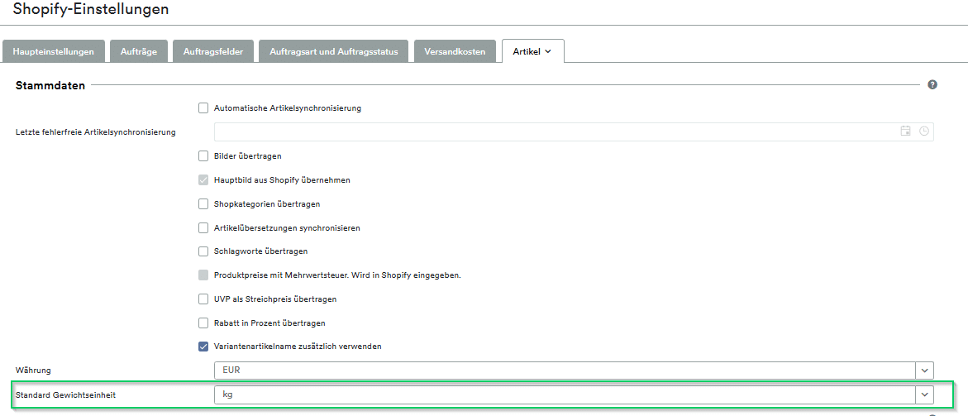
Task: Click the Währung label
Action: [33, 371]
